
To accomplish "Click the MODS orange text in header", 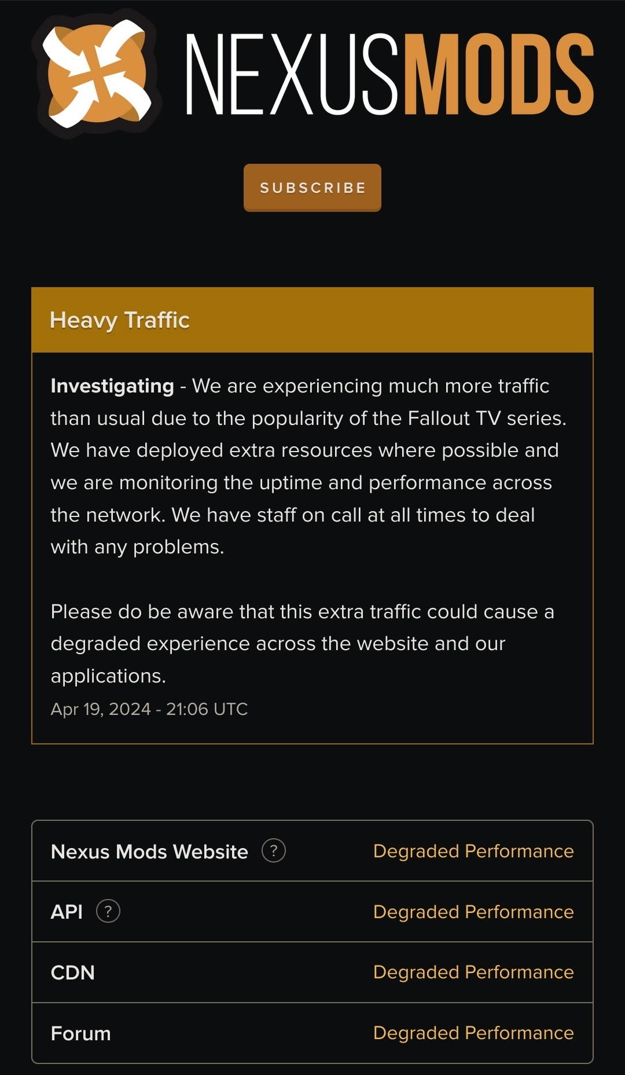I will (x=498, y=74).
